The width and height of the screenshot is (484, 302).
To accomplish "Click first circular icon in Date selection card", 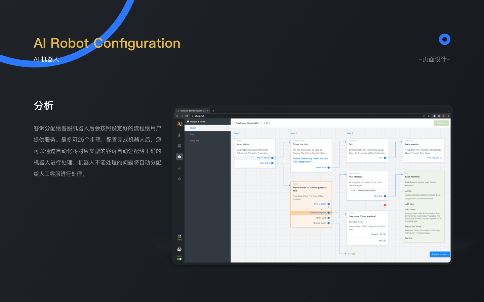I will pos(434,158).
